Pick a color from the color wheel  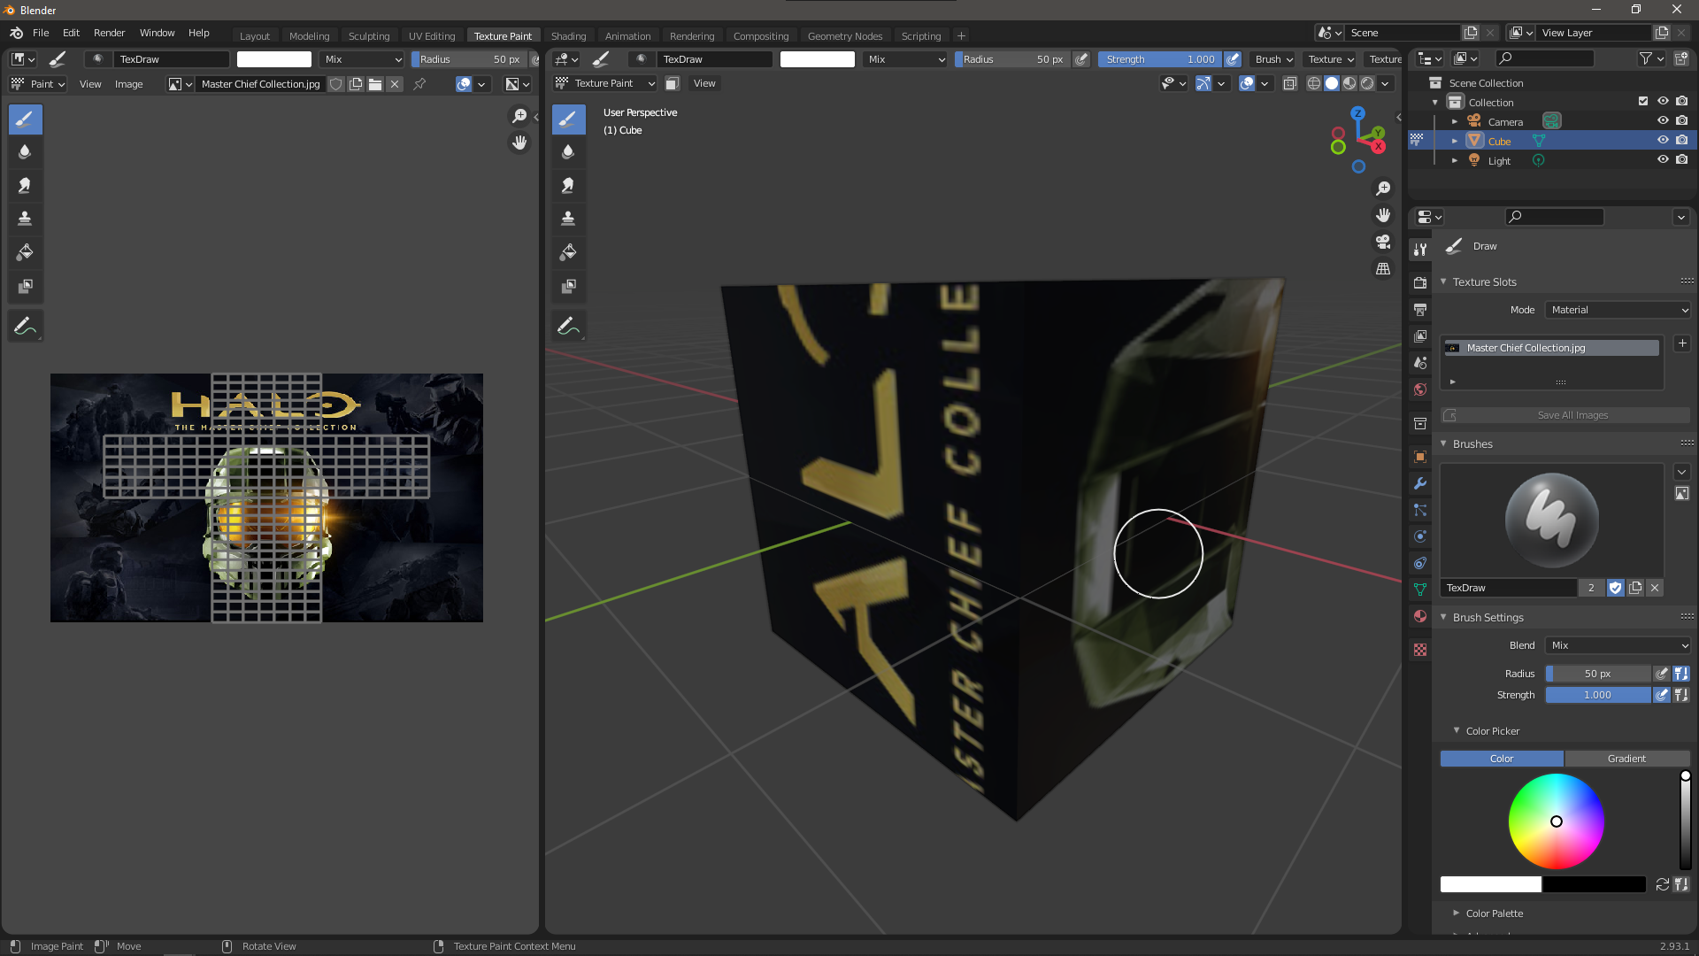(1557, 821)
